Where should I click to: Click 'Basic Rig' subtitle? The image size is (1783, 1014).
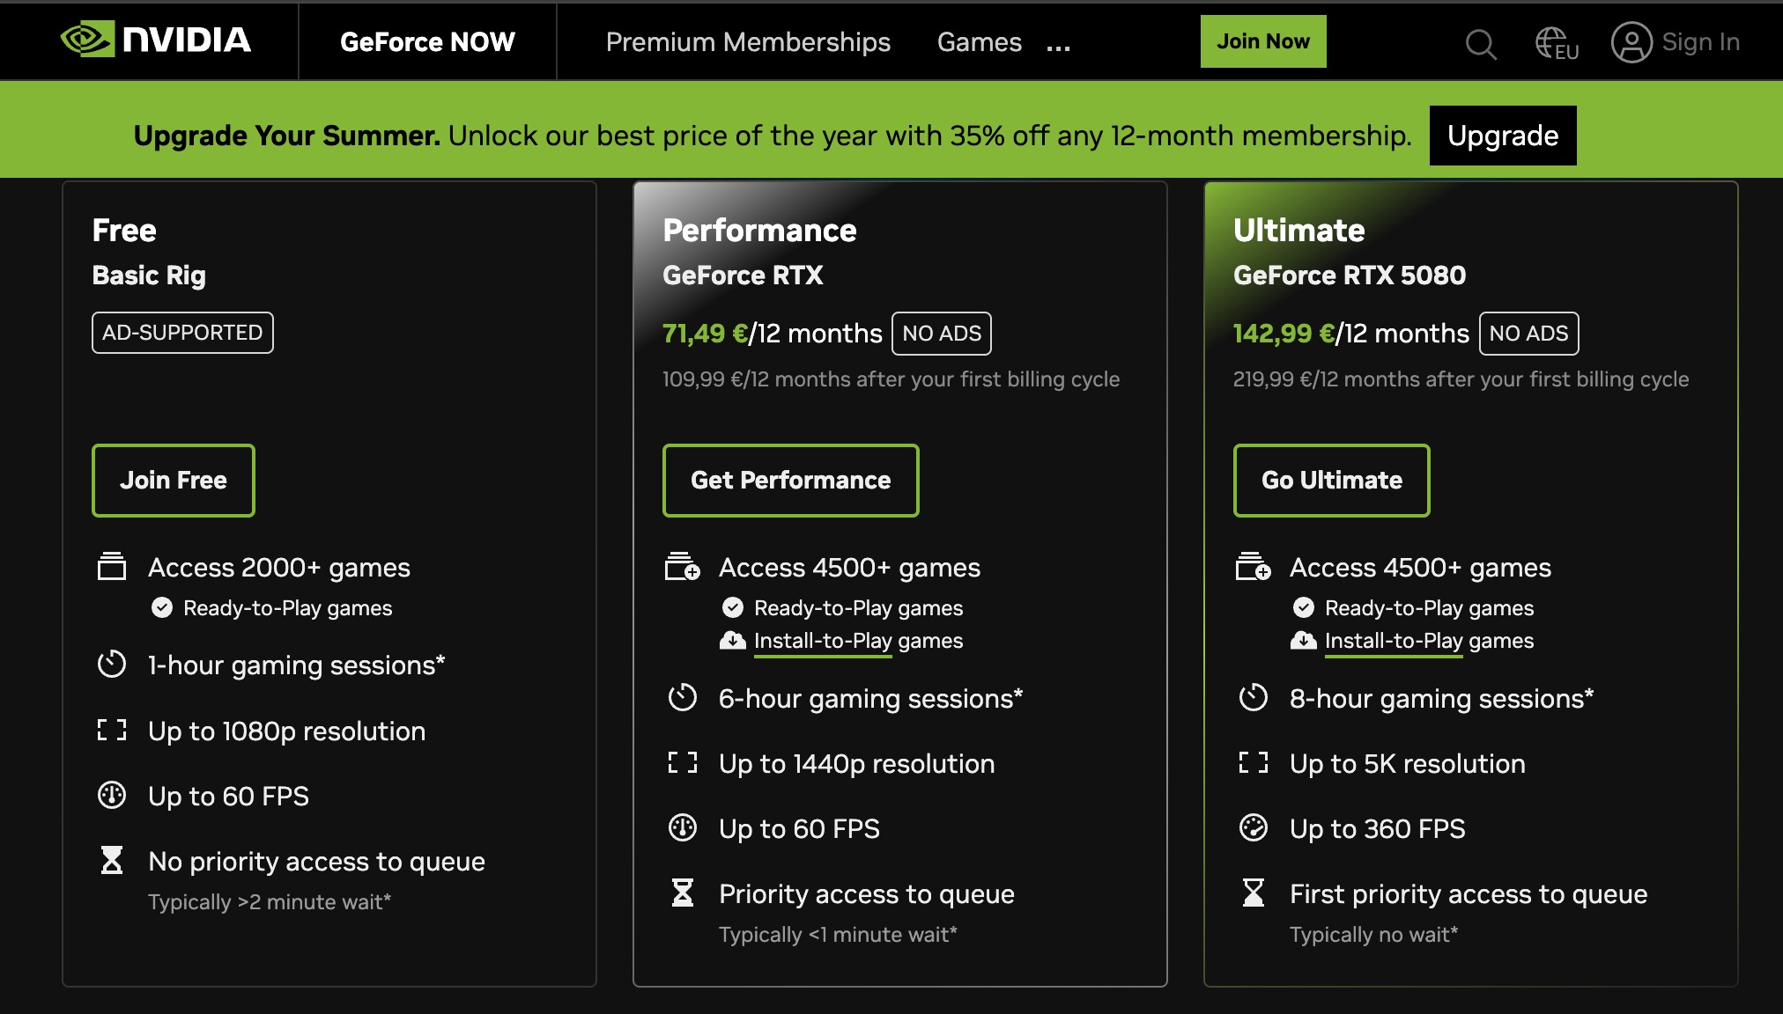(x=149, y=276)
